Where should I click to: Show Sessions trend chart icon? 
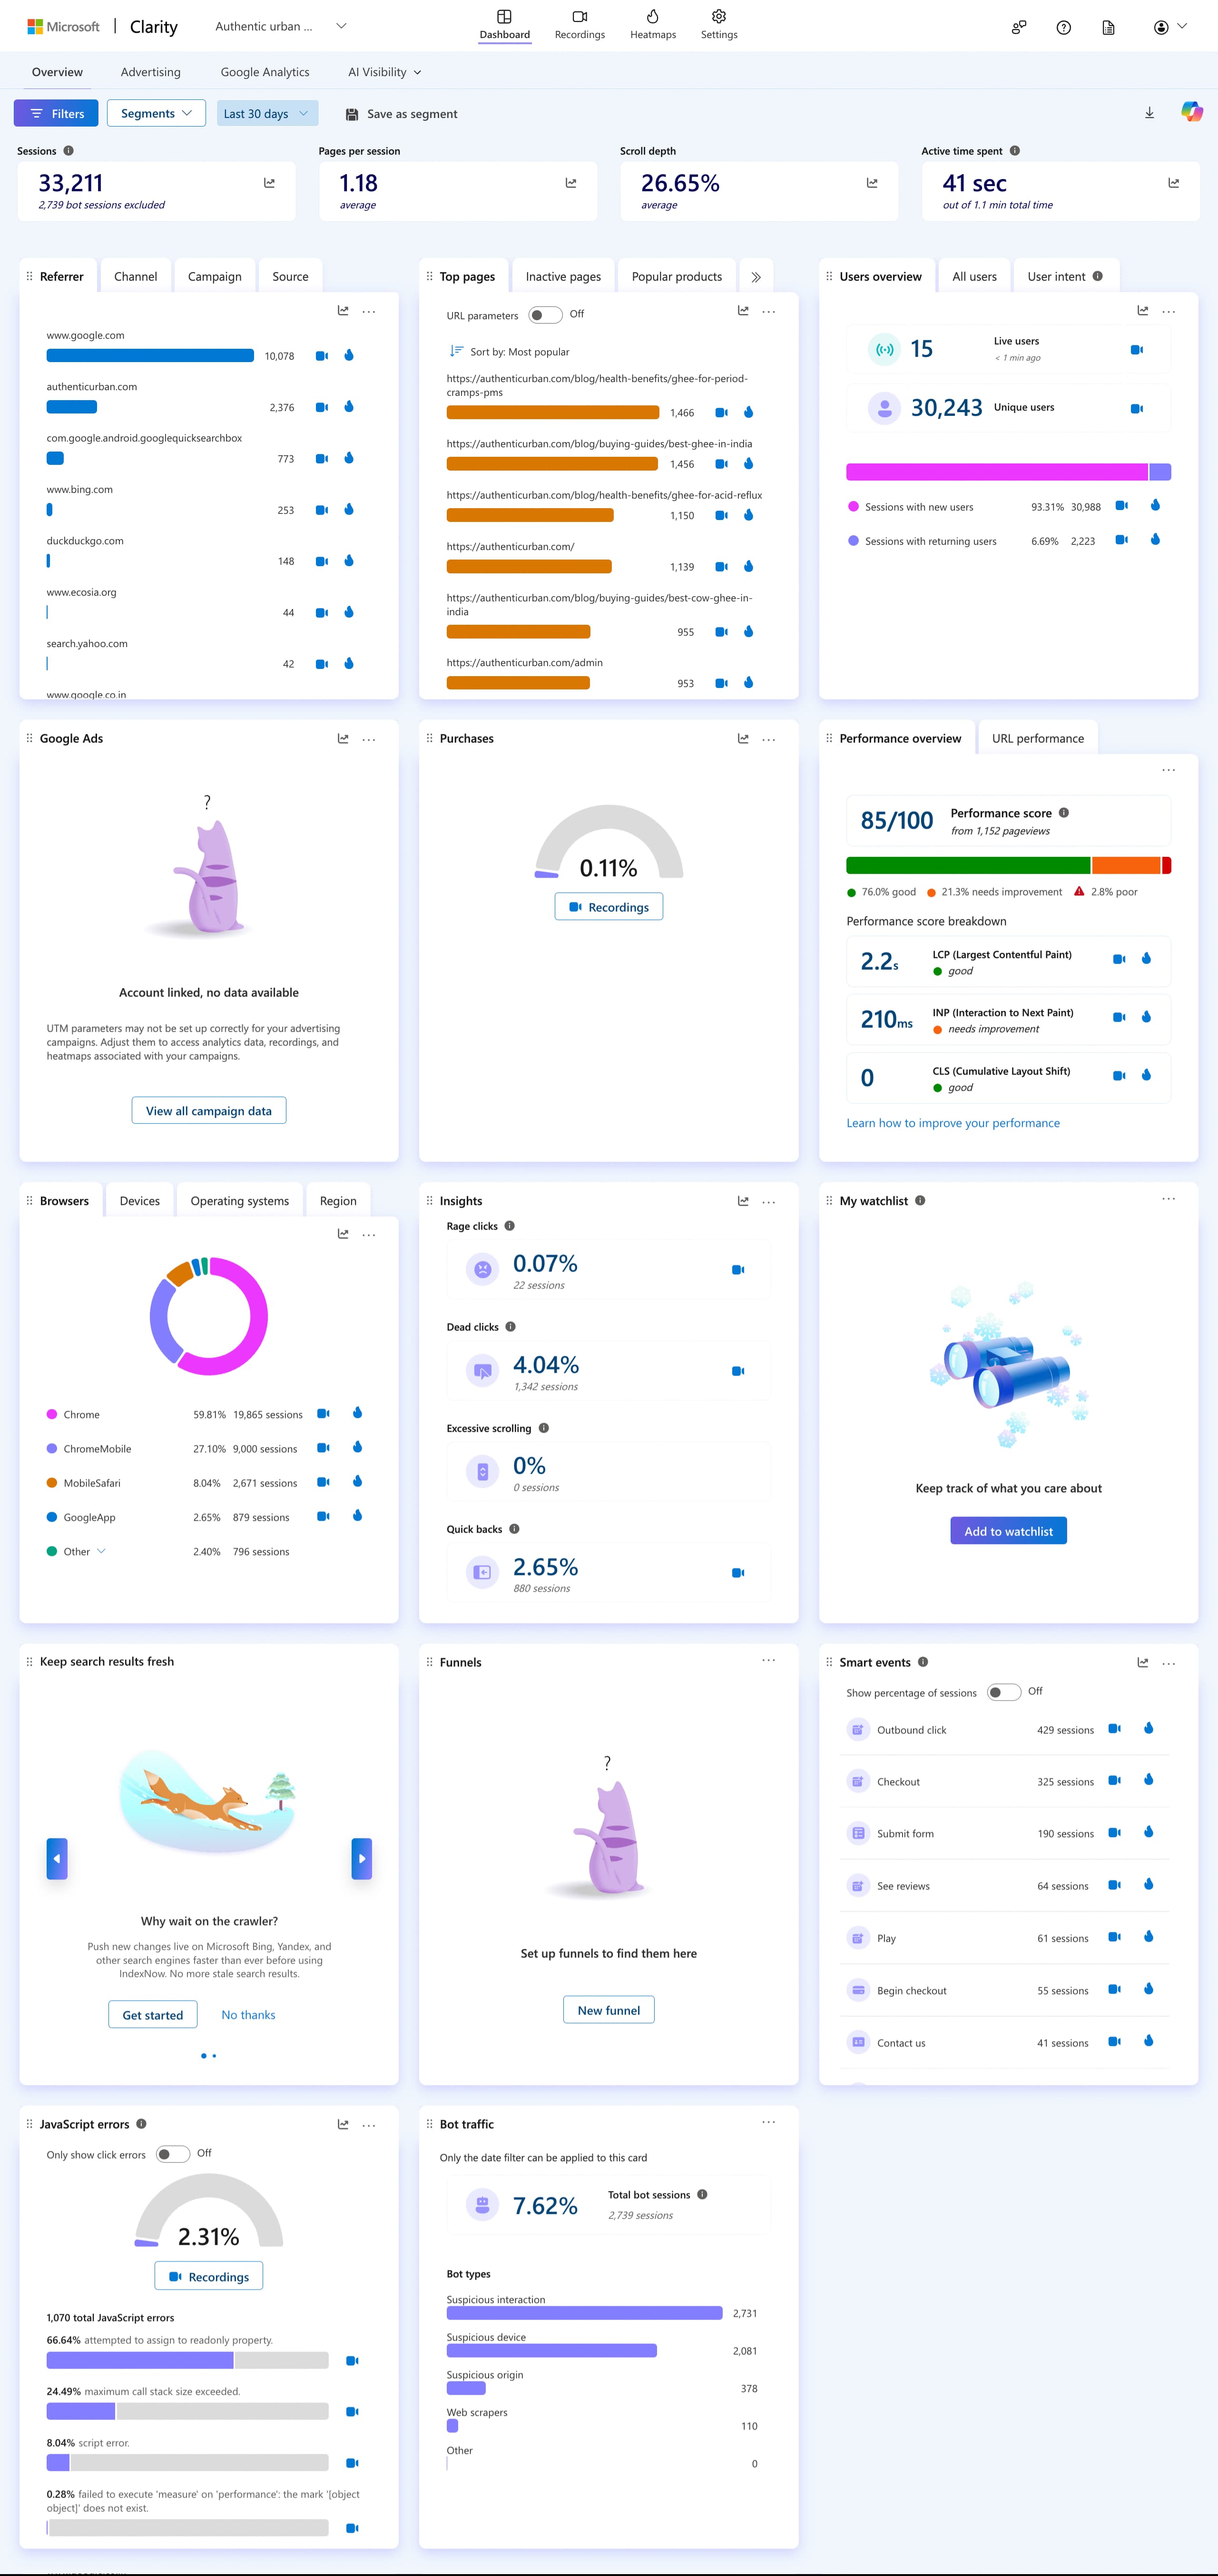[x=269, y=183]
